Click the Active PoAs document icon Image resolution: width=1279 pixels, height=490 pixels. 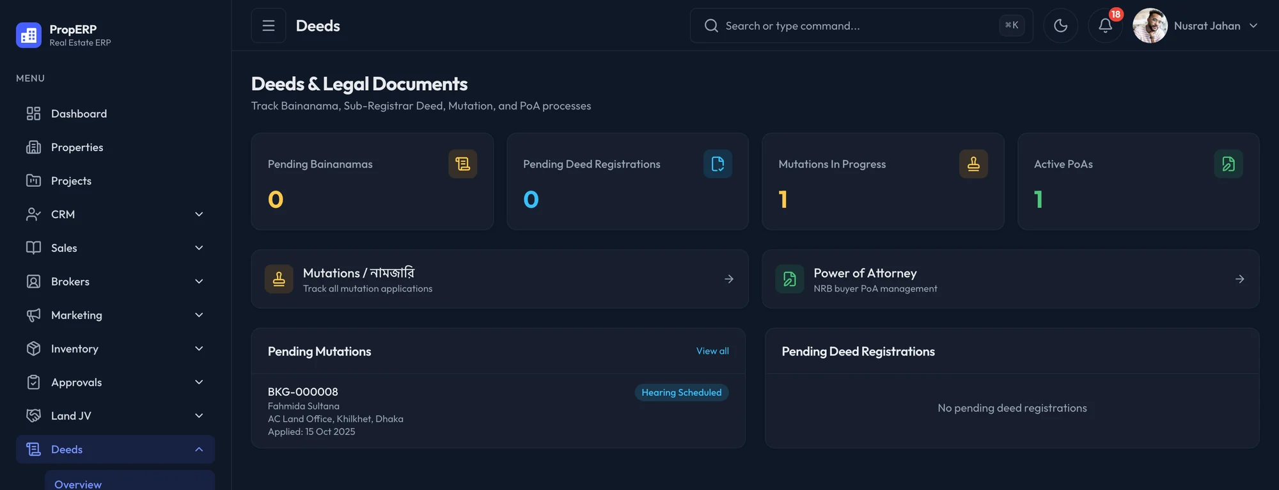(x=1228, y=164)
